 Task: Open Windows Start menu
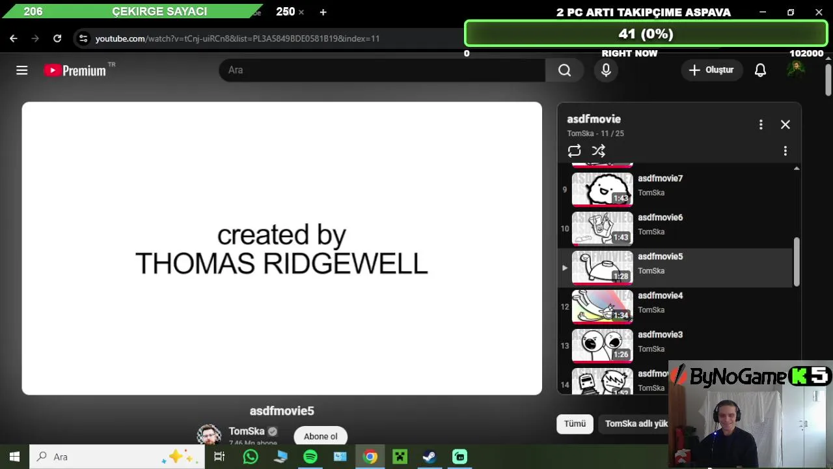coord(14,457)
